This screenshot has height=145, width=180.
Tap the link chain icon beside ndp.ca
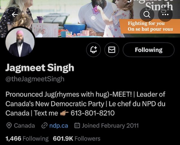tap(44, 125)
